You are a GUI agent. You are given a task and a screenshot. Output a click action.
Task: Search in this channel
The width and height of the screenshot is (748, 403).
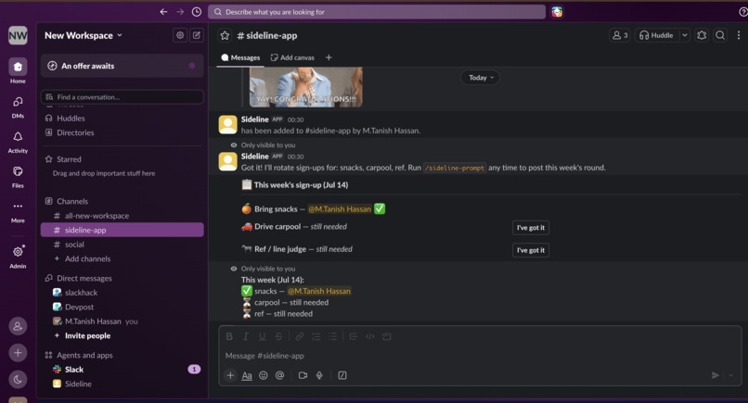point(720,35)
